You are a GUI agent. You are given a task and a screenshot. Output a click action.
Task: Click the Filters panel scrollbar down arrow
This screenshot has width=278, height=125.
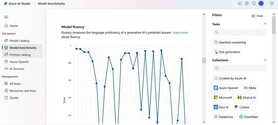pyautogui.click(x=274, y=122)
